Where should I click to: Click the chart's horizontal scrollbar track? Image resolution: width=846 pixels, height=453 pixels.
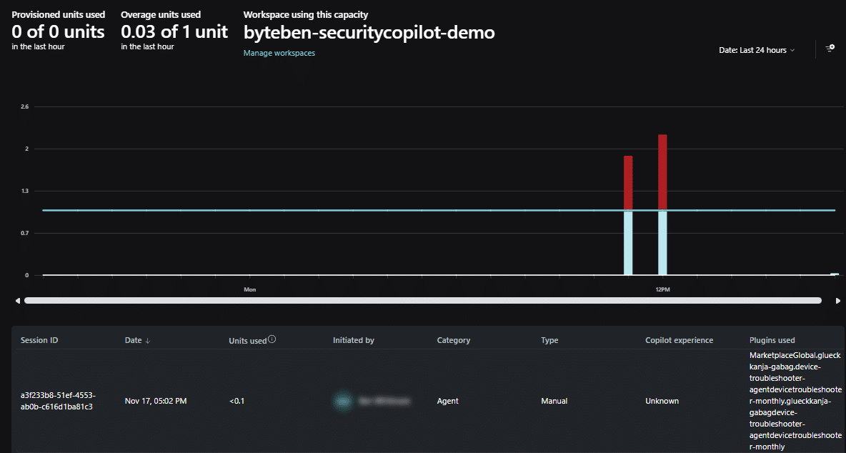pos(422,301)
